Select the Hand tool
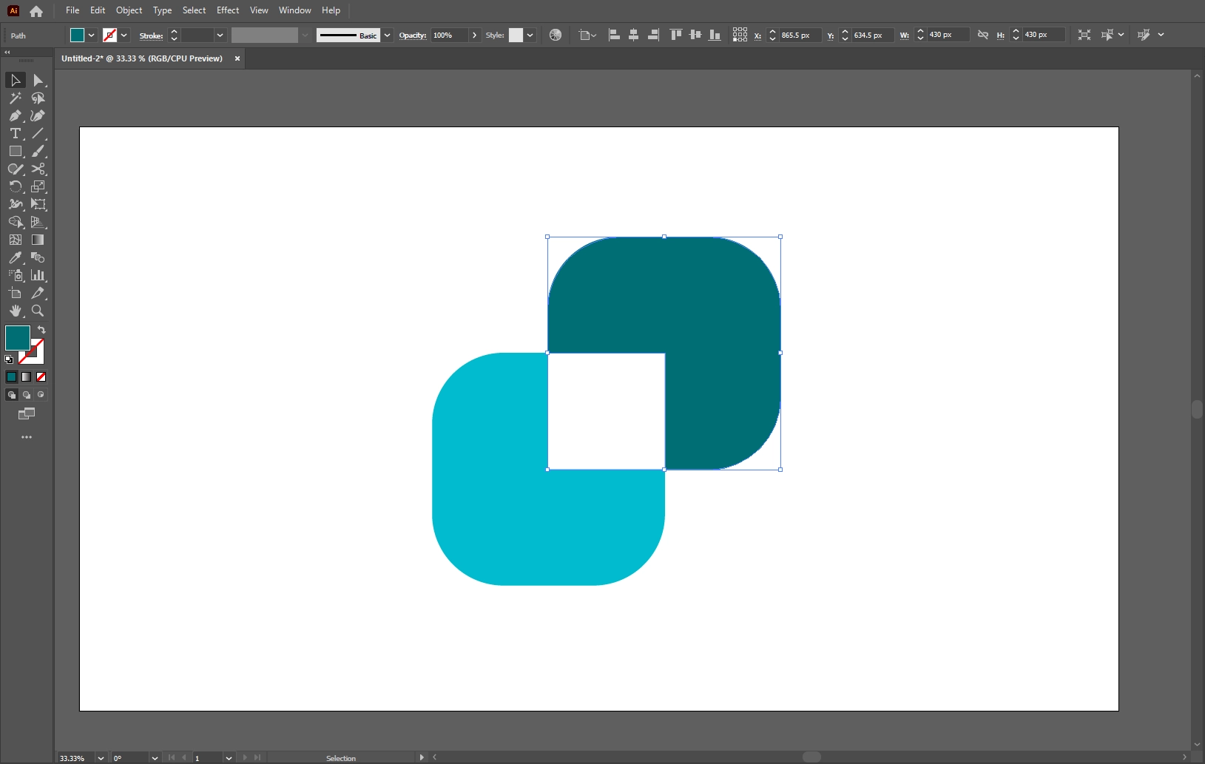Screen dimensions: 1205x764 click(x=16, y=311)
